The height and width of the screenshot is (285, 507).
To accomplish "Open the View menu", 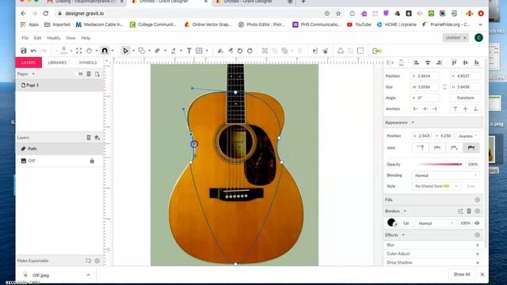I will pos(71,38).
